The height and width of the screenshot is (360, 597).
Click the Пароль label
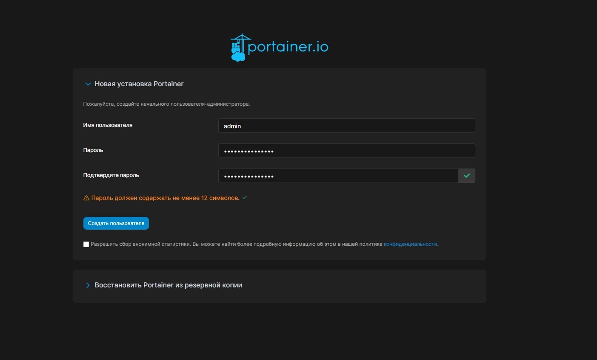coord(93,150)
